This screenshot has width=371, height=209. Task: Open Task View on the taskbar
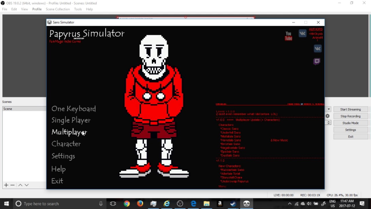point(113,204)
